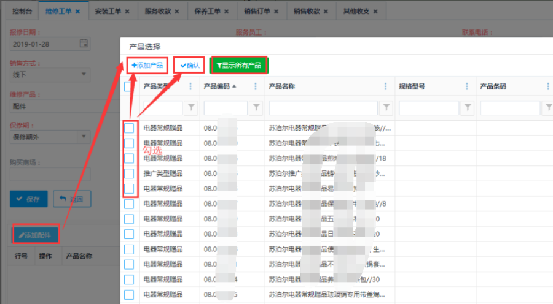Screen dimensions: 553x304
Task: Open the 产品名称 column menu dots
Action: coord(385,86)
